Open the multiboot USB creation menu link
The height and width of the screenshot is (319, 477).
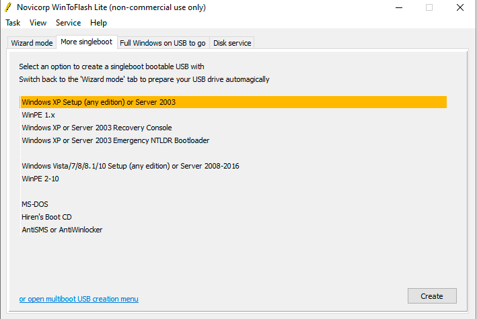pyautogui.click(x=79, y=298)
